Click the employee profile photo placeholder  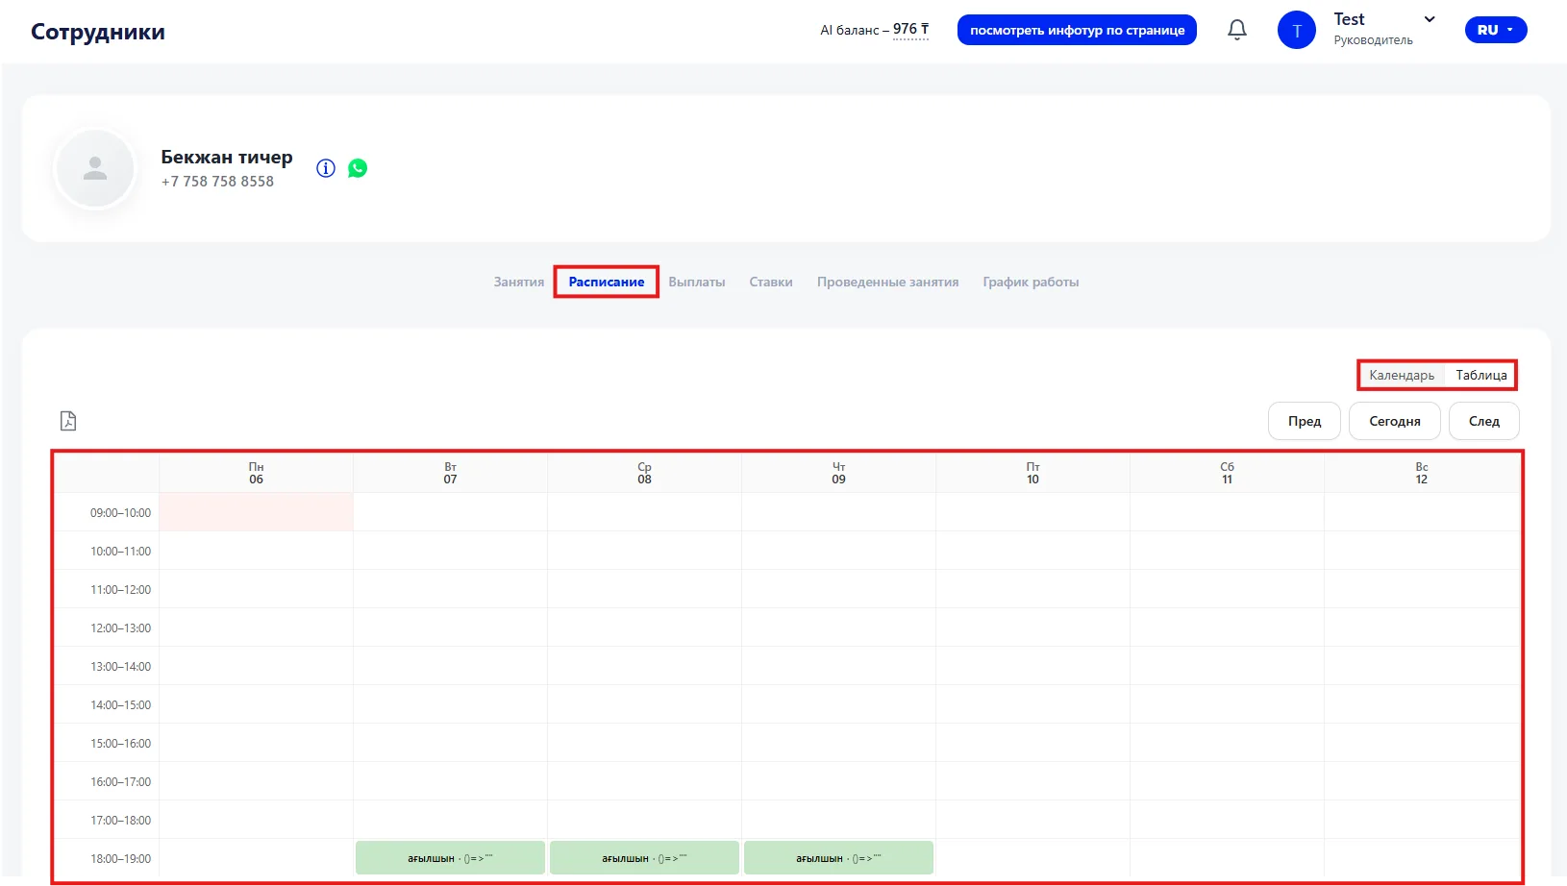[x=95, y=168]
